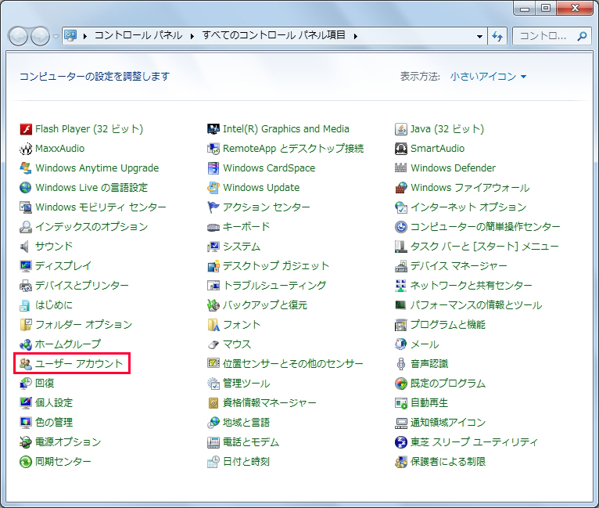Click the search magnifier icon
The height and width of the screenshot is (508, 599).
583,36
